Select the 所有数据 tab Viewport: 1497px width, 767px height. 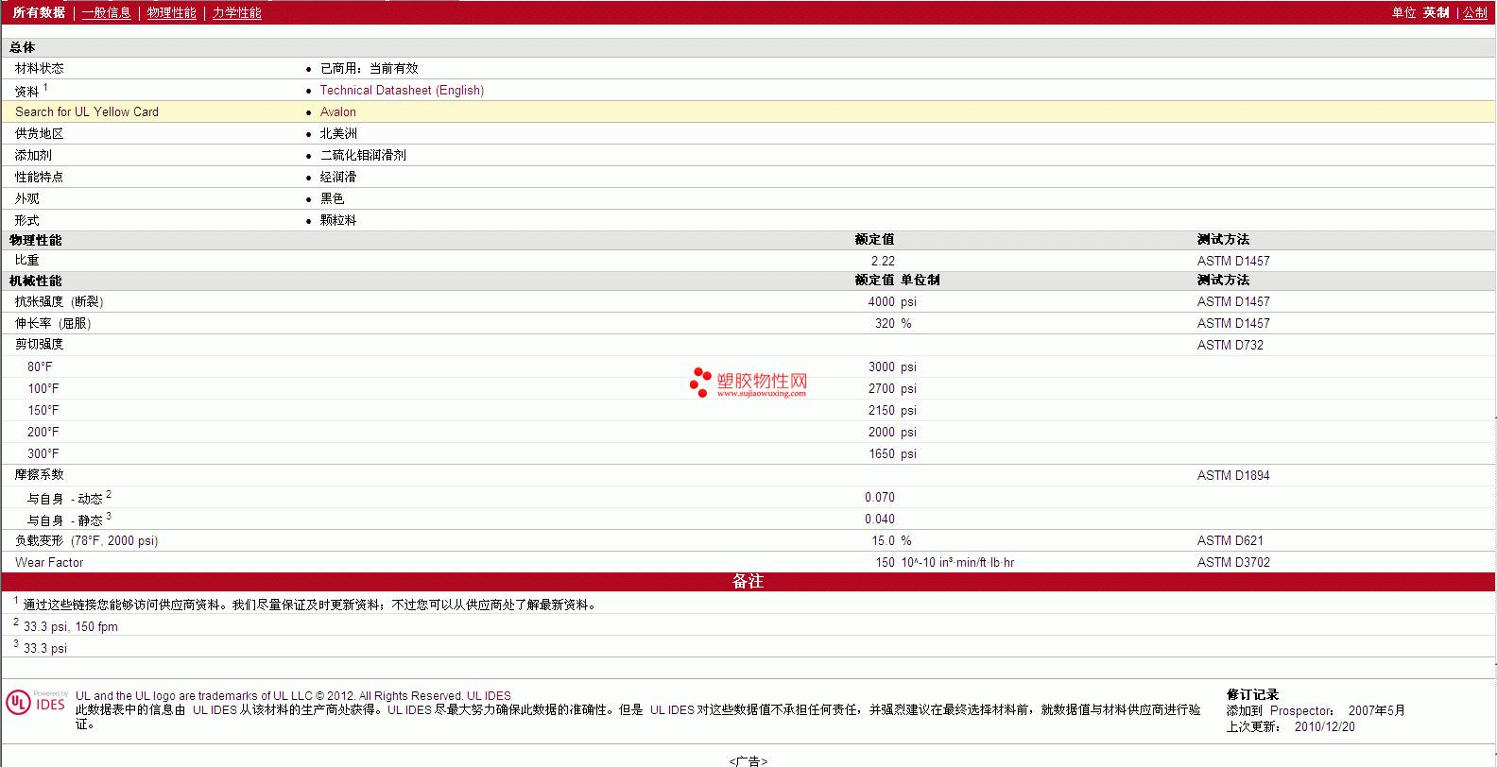pos(39,13)
